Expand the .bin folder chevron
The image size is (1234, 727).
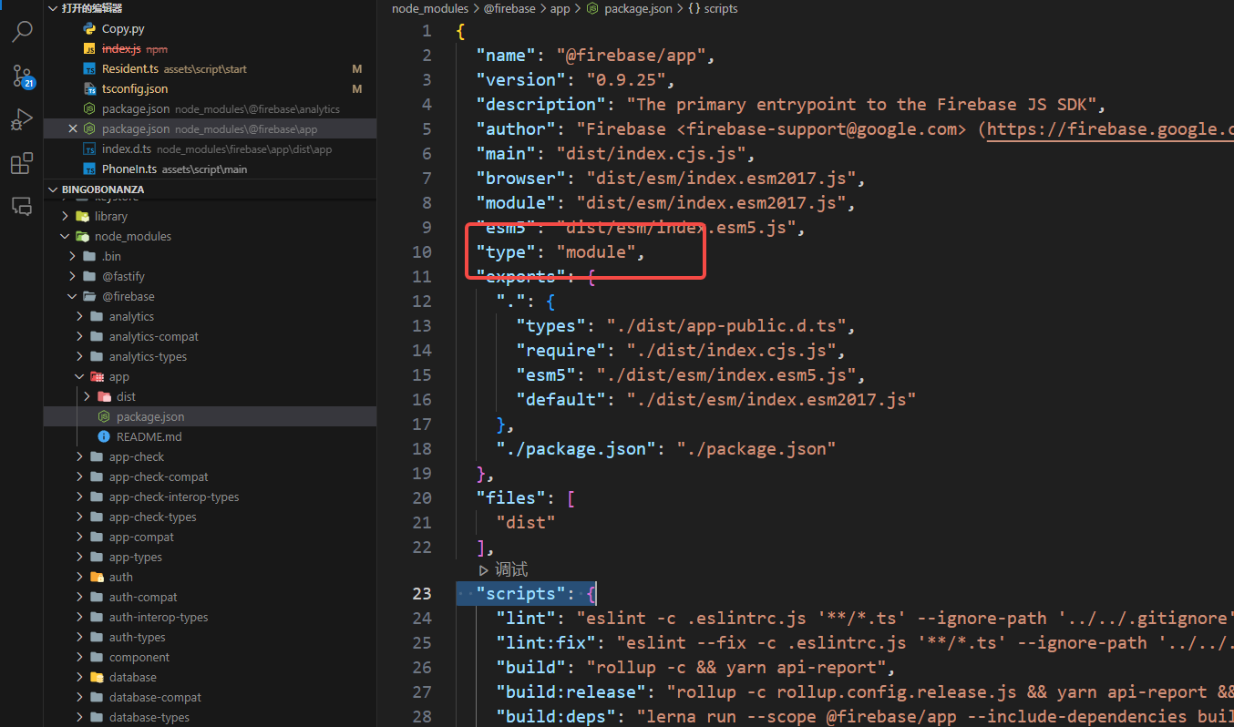(x=73, y=257)
